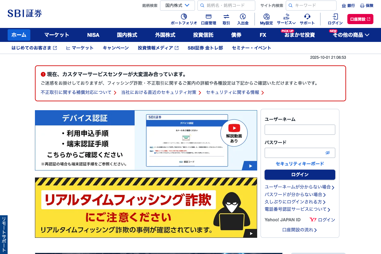Toggle password visibility eye icon

coord(328,153)
